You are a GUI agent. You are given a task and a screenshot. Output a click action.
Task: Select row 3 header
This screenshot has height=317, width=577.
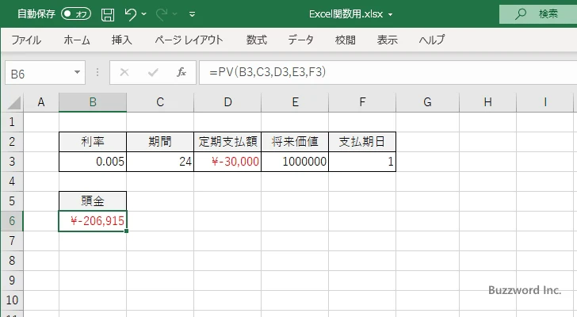pos(12,162)
